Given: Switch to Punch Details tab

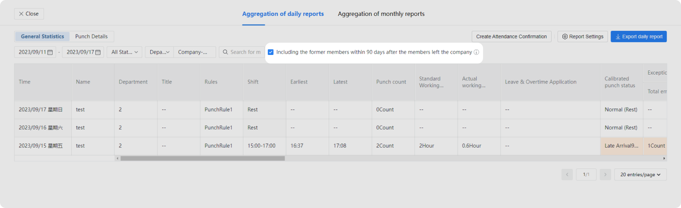Looking at the screenshot, I should coord(91,36).
